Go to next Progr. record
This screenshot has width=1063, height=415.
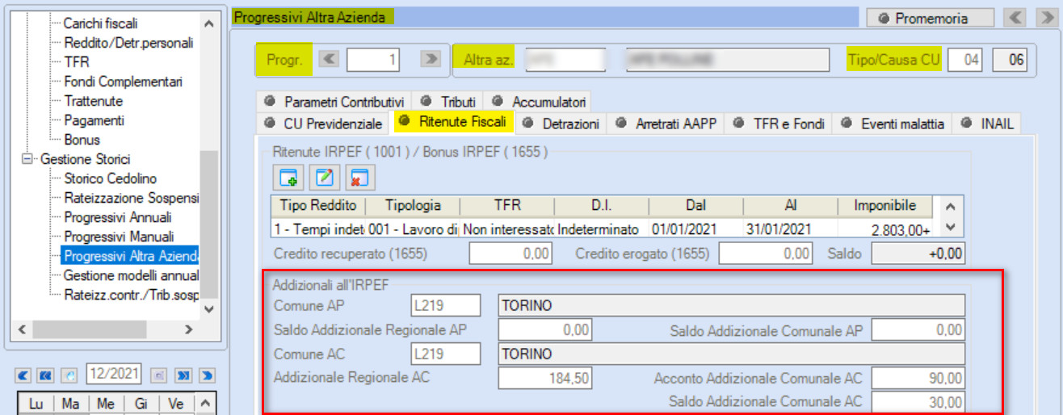[x=432, y=58]
